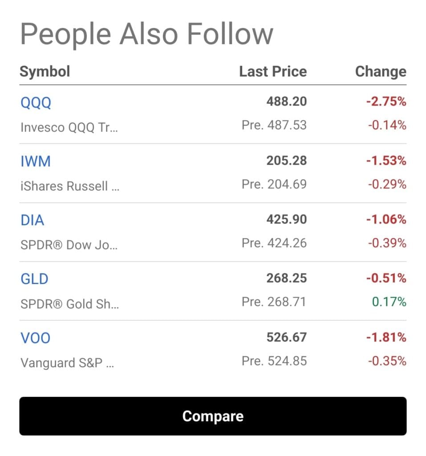Select the SPDR Dow Jones fund name

coord(69,245)
